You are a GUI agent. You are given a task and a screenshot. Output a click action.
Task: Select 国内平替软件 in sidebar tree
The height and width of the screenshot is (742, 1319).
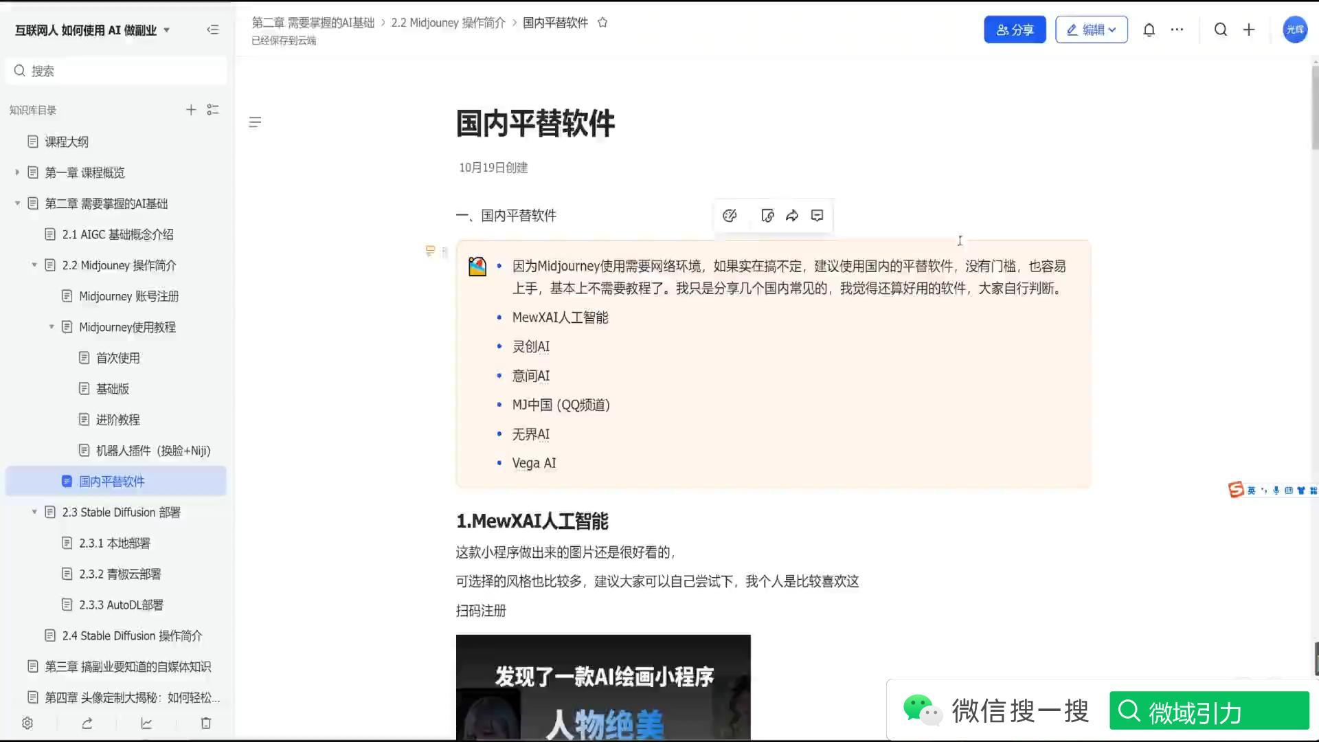(115, 482)
